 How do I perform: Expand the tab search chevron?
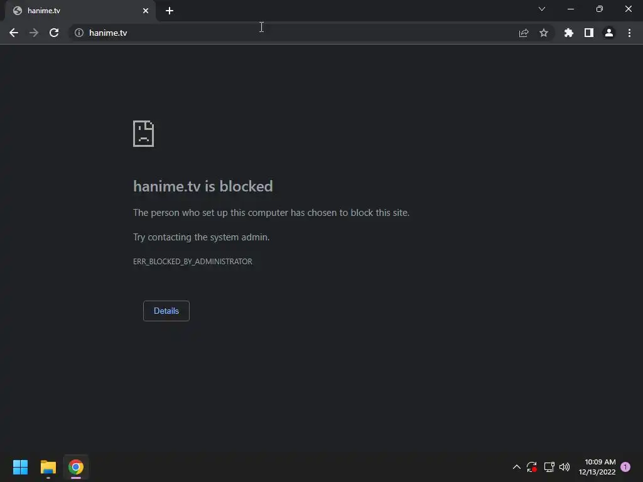(542, 9)
